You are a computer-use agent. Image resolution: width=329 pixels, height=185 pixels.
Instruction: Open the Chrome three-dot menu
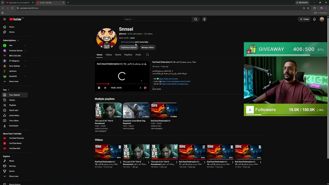tap(326, 8)
